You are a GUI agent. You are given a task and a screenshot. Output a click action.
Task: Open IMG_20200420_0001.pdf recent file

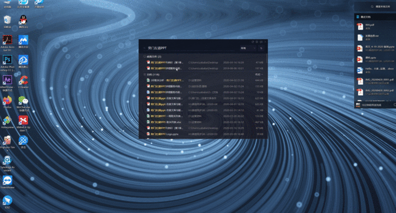click(x=376, y=81)
